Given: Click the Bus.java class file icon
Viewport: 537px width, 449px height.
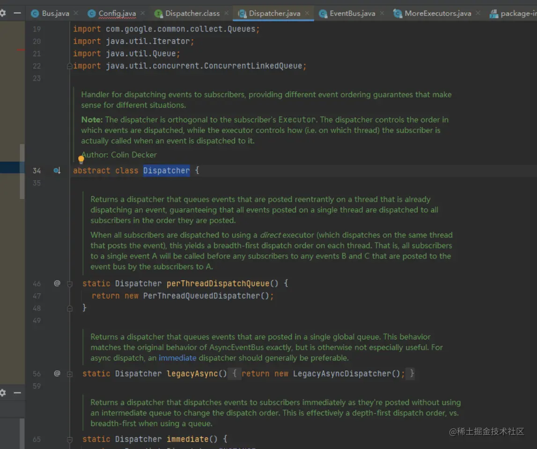Looking at the screenshot, I should [x=35, y=14].
